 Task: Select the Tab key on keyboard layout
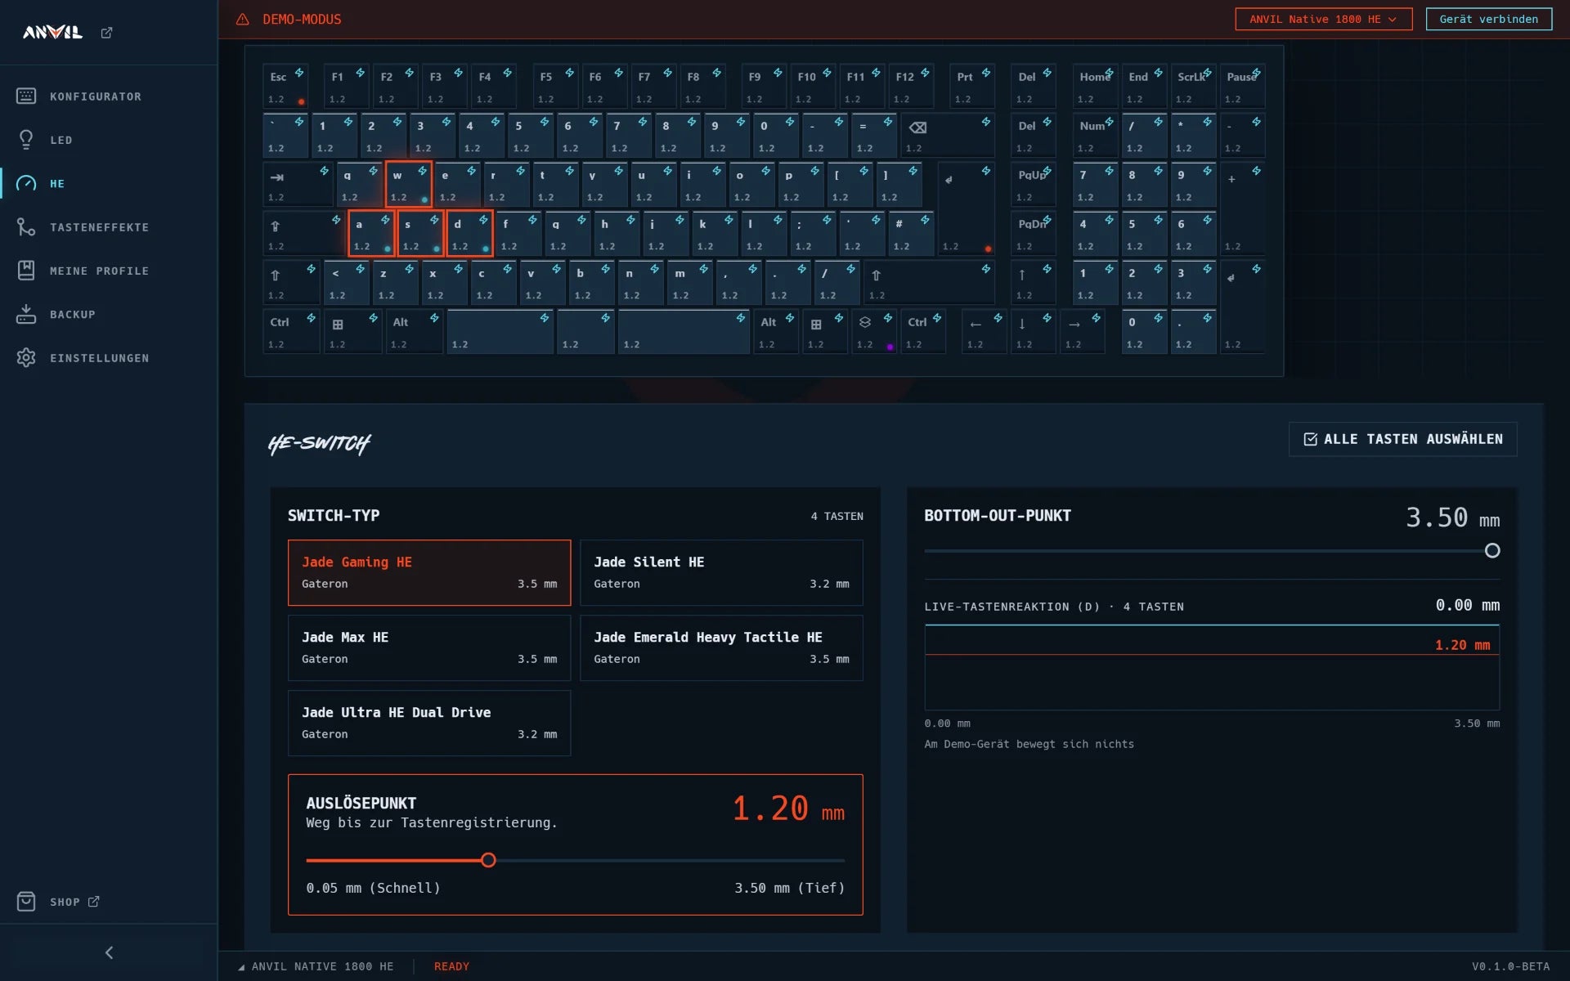[298, 185]
